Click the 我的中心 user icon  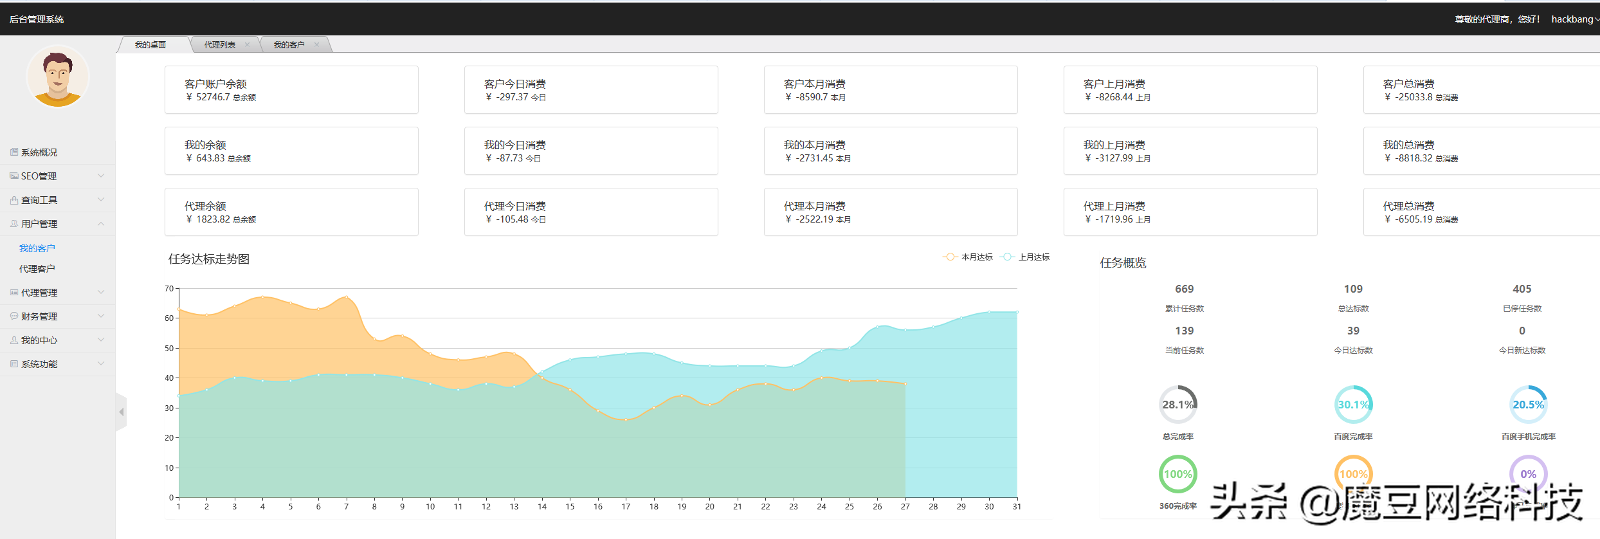tap(14, 340)
